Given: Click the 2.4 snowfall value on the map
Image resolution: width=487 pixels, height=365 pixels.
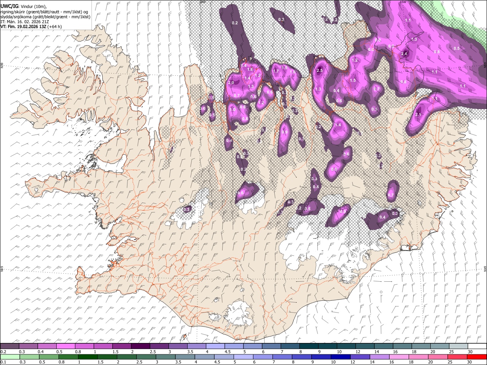Looking at the screenshot, I should (404, 54).
